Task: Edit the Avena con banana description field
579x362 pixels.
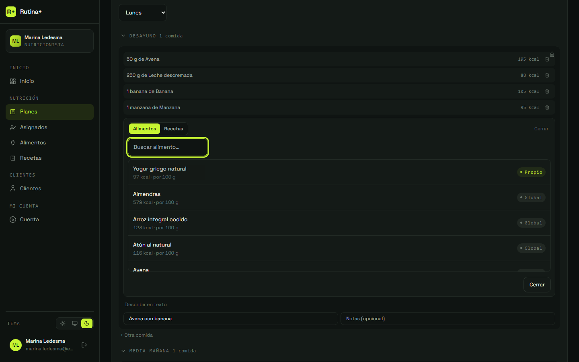Action: (x=231, y=319)
